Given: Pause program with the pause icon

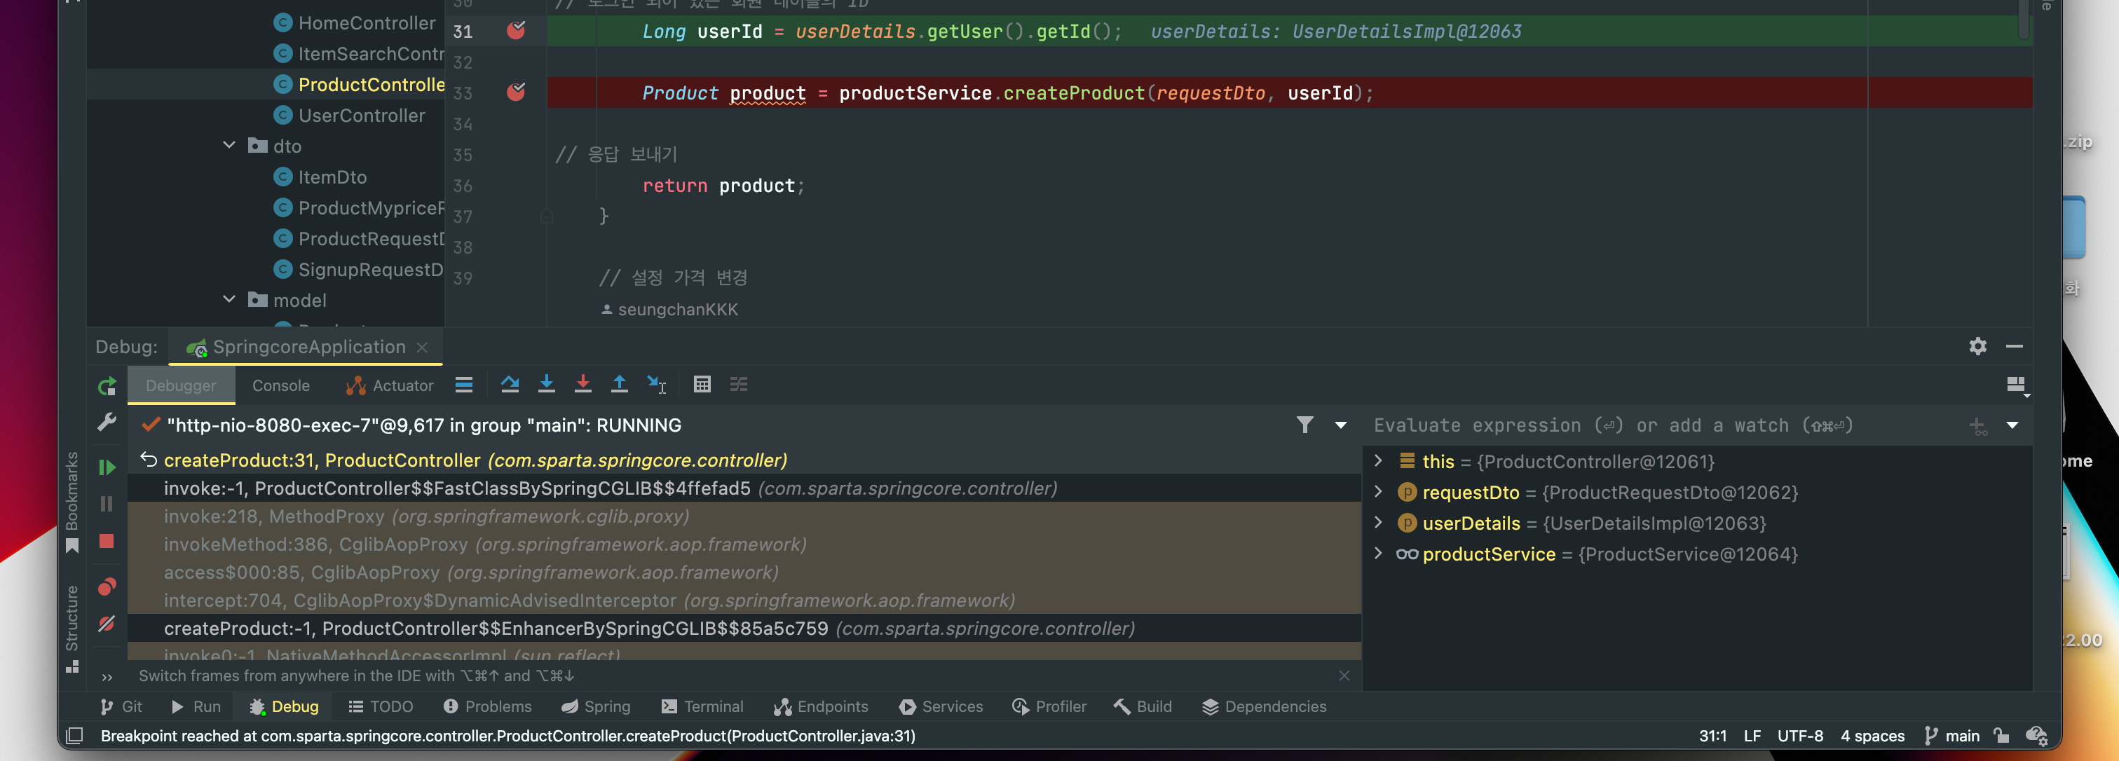Looking at the screenshot, I should coord(107,504).
